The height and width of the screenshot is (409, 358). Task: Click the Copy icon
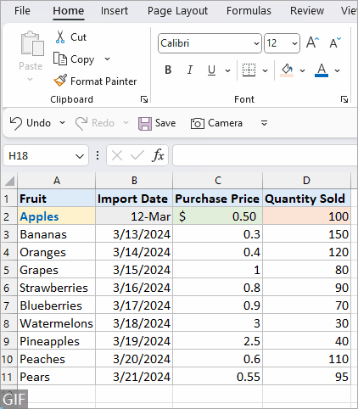pyautogui.click(x=60, y=59)
